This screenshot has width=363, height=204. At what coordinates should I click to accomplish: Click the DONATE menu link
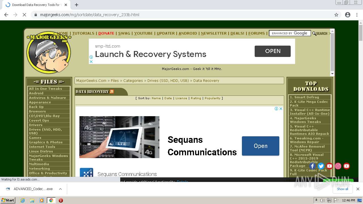[106, 33]
